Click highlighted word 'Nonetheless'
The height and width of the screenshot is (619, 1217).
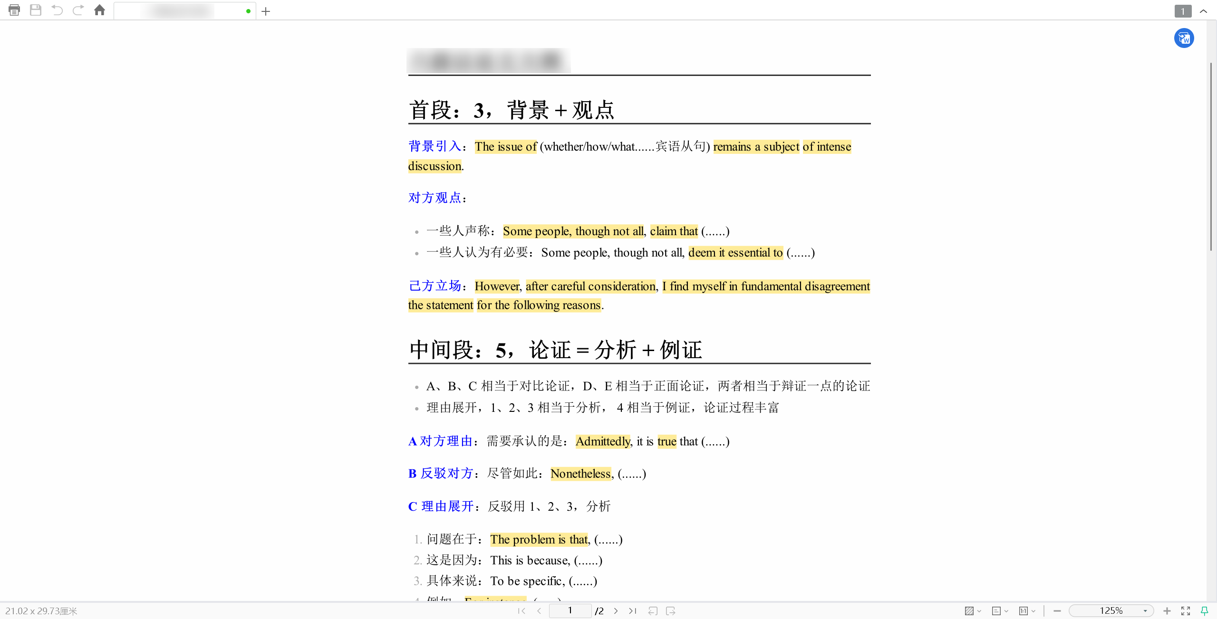(x=580, y=474)
